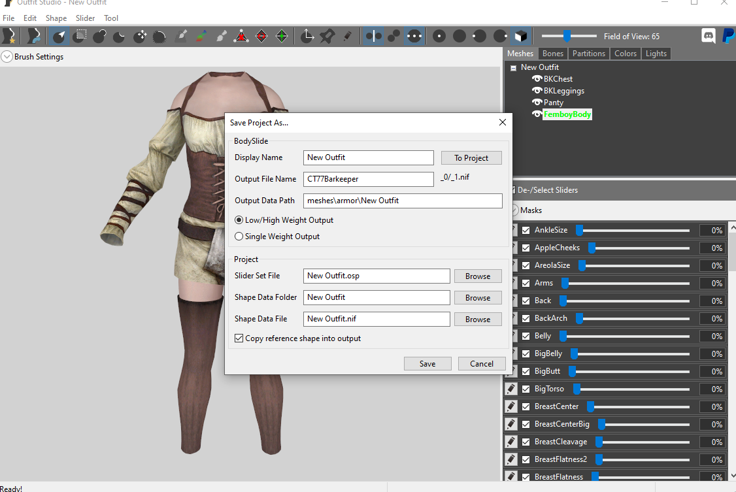Activate the Color Paint brush tool

(201, 36)
